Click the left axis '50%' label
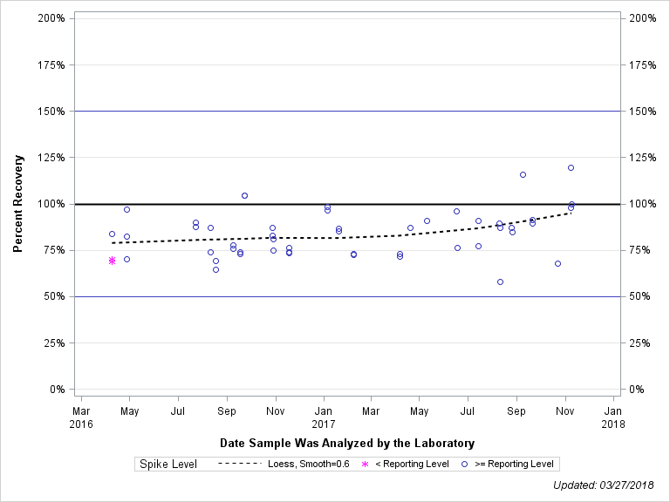The image size is (670, 502). (x=54, y=296)
